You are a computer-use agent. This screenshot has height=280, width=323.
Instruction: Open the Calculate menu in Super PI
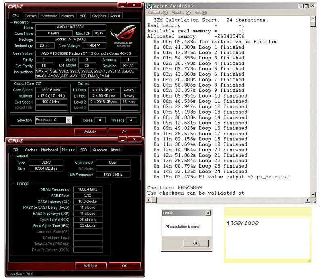coord(157,13)
